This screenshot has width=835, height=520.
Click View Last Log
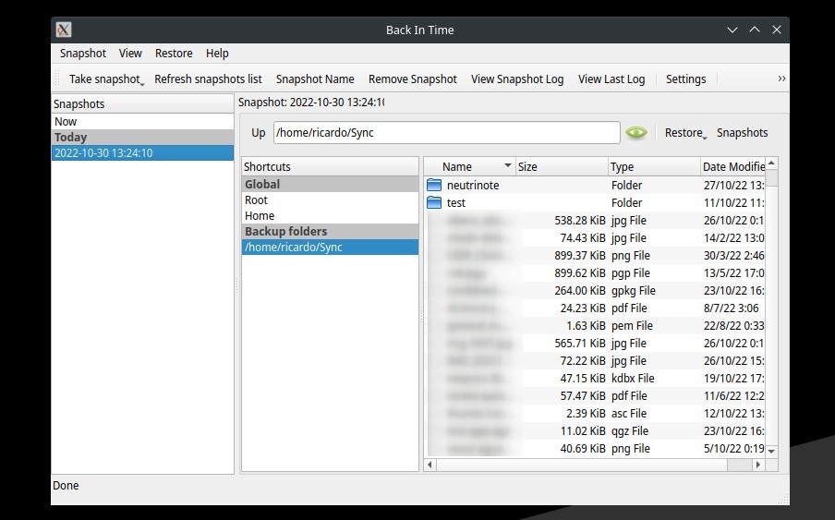click(x=611, y=79)
